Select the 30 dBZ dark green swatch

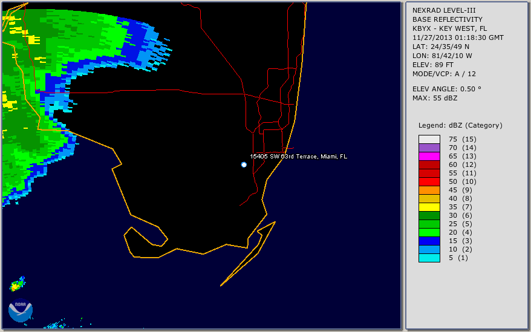[429, 215]
